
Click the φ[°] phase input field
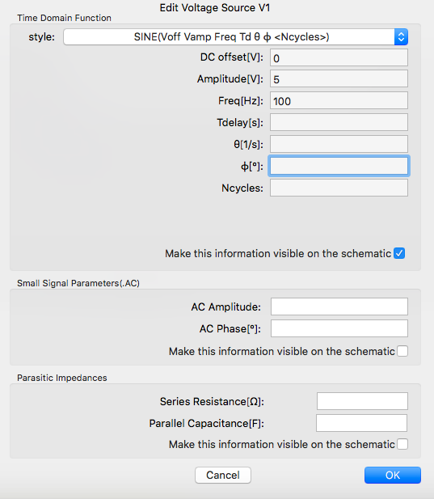[339, 166]
